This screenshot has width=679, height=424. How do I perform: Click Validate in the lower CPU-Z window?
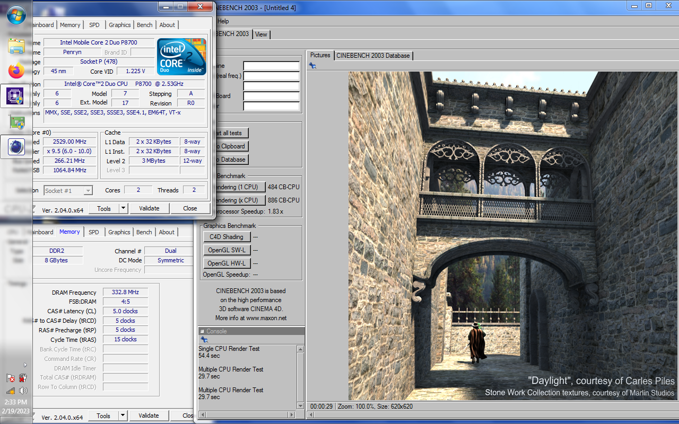tap(149, 416)
